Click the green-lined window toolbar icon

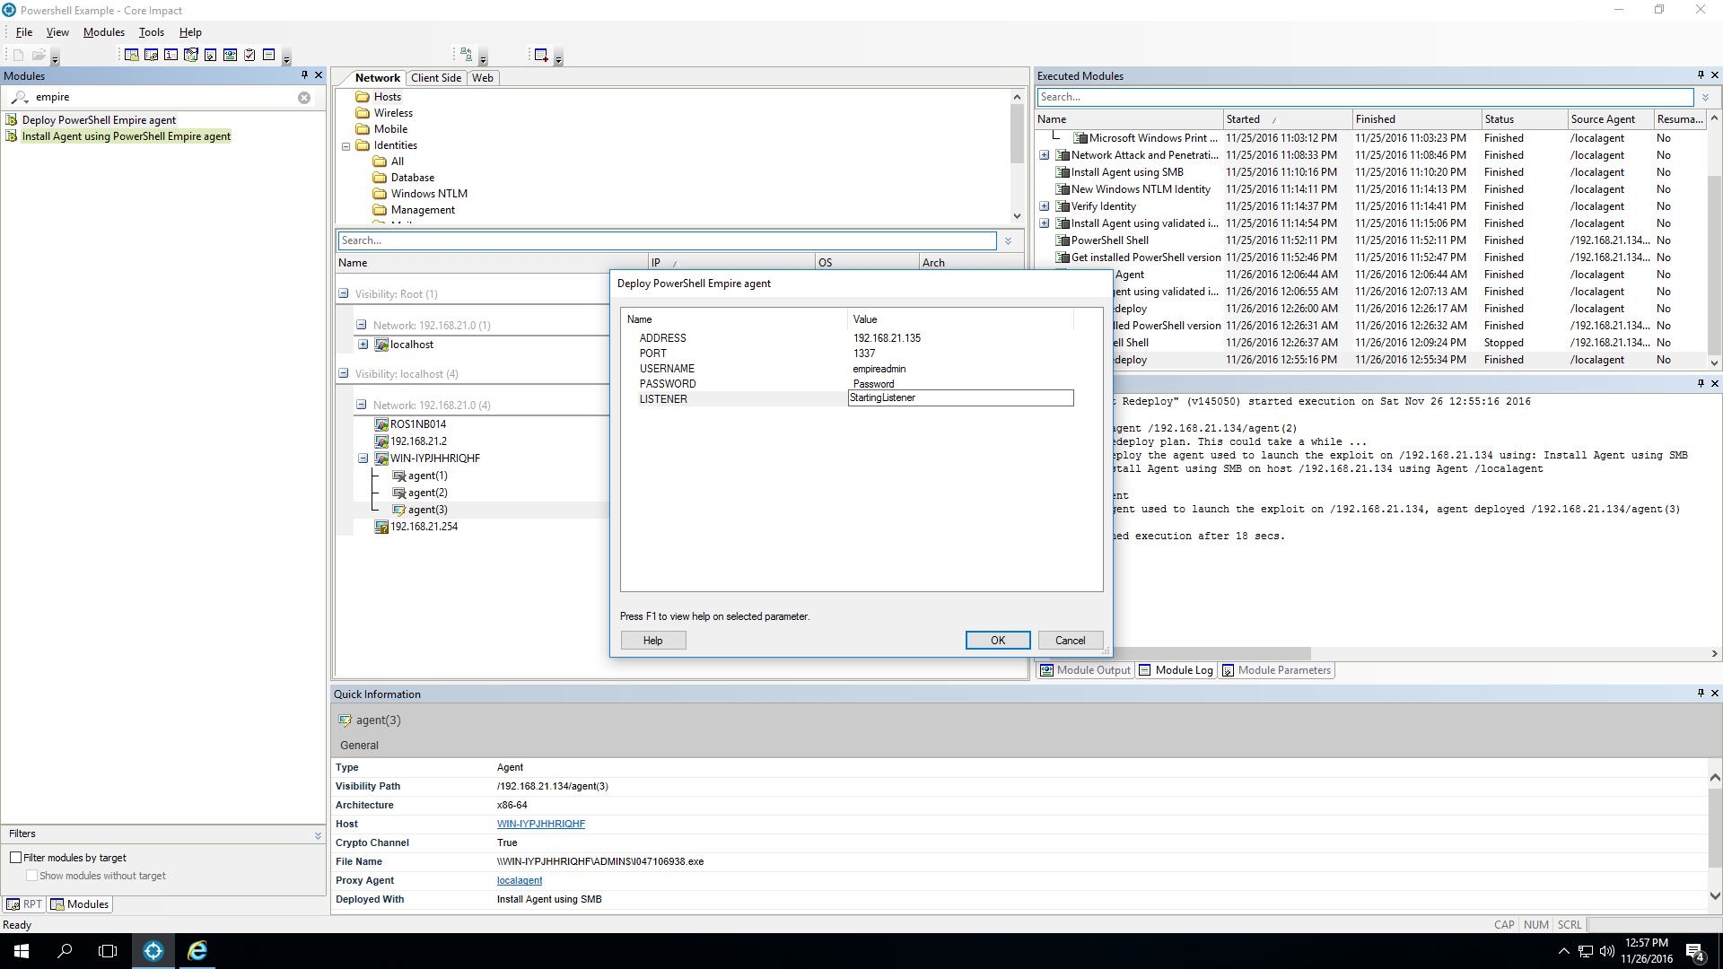(x=268, y=55)
